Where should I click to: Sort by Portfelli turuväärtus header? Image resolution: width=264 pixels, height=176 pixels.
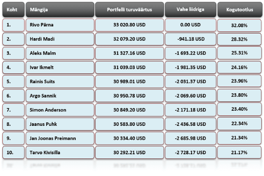coord(129,9)
